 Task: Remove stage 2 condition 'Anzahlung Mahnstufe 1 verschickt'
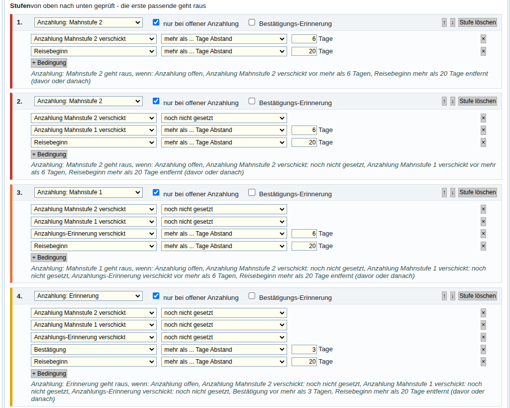tap(483, 130)
